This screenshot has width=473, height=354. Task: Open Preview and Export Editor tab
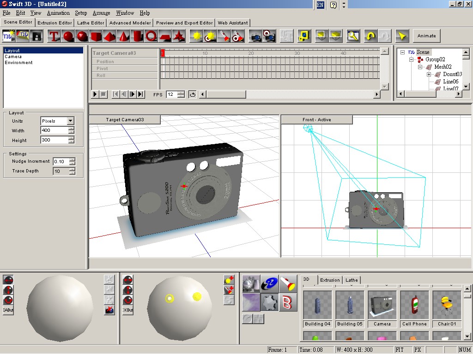(x=184, y=23)
